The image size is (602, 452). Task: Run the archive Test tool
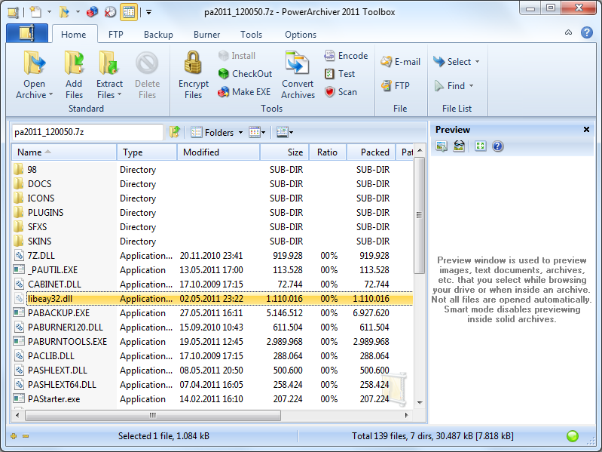(x=340, y=73)
